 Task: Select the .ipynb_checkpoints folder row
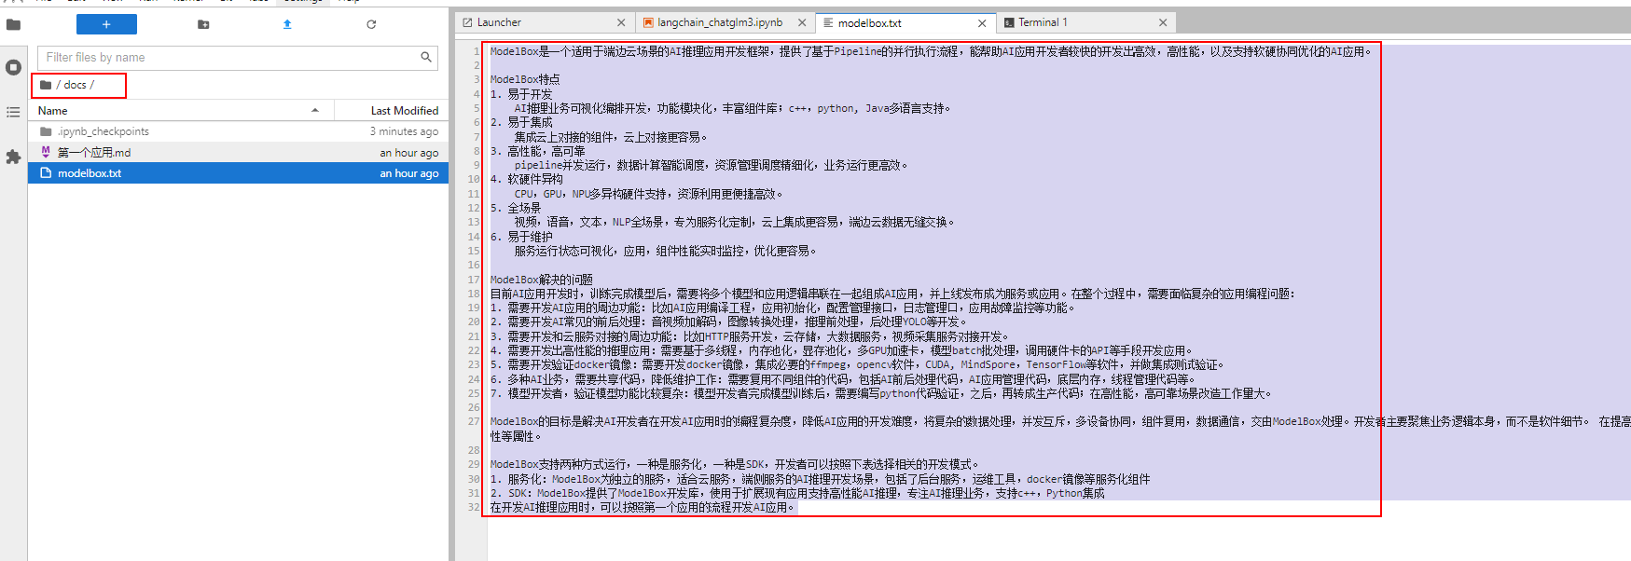click(239, 131)
